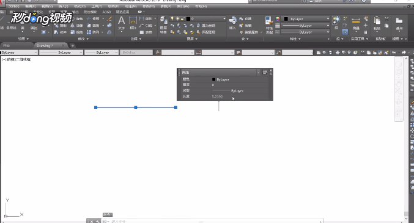Click the middle grip of the selected line
The height and width of the screenshot is (223, 414).
pos(136,108)
